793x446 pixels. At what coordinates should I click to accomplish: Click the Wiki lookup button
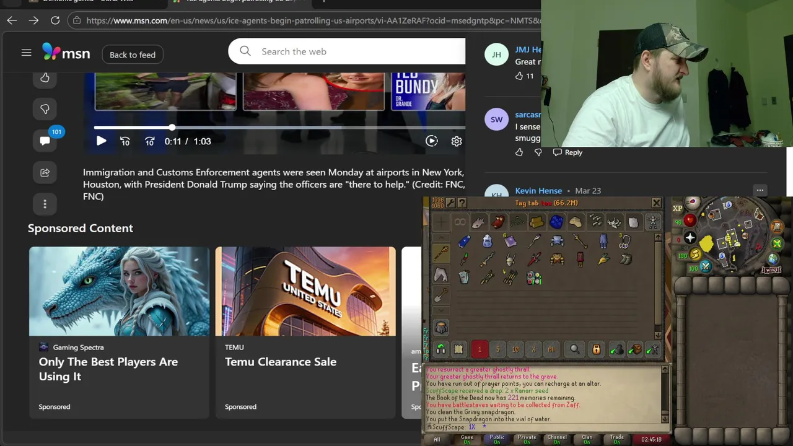tap(770, 270)
